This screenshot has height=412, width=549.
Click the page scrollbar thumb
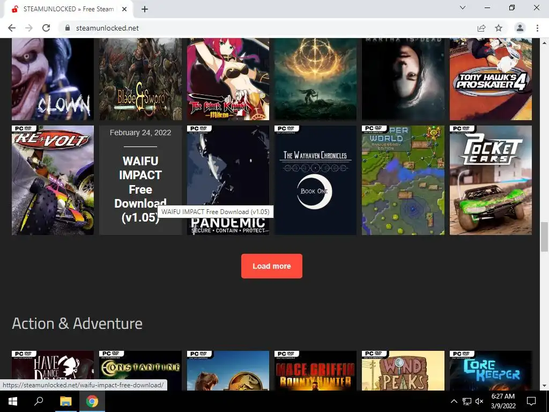pyautogui.click(x=545, y=237)
